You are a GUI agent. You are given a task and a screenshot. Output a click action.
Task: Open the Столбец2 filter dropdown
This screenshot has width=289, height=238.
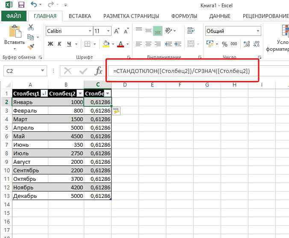[x=80, y=93]
